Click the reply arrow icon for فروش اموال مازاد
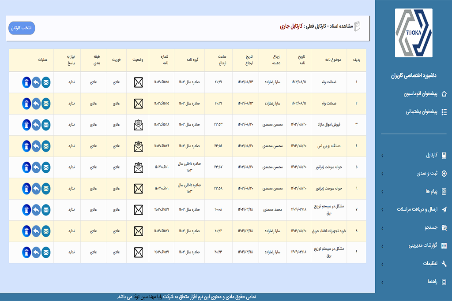This screenshot has height=301, width=452. pyautogui.click(x=36, y=125)
